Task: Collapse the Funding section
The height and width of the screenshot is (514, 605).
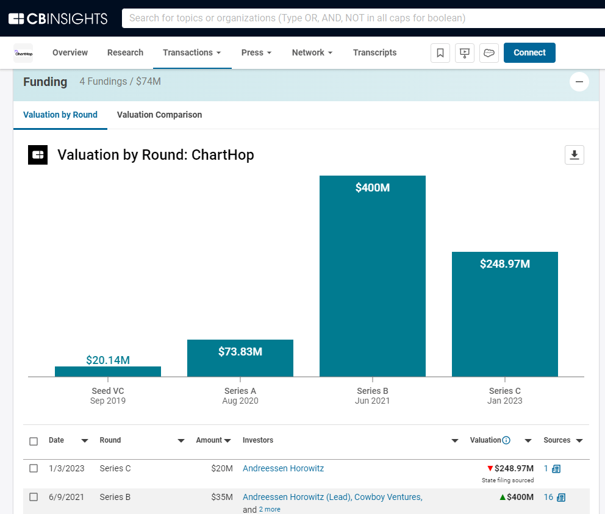Action: pyautogui.click(x=579, y=82)
